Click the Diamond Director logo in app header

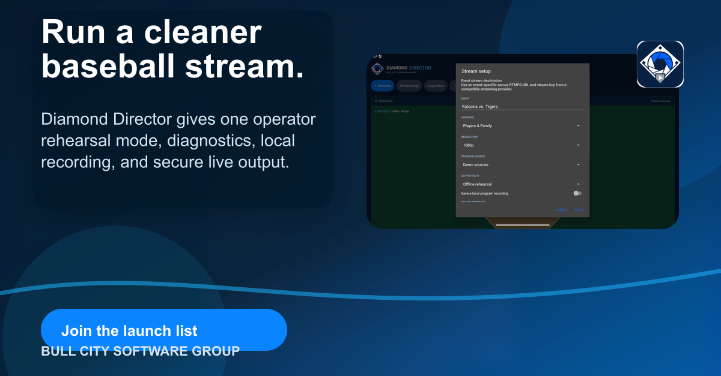tap(377, 69)
